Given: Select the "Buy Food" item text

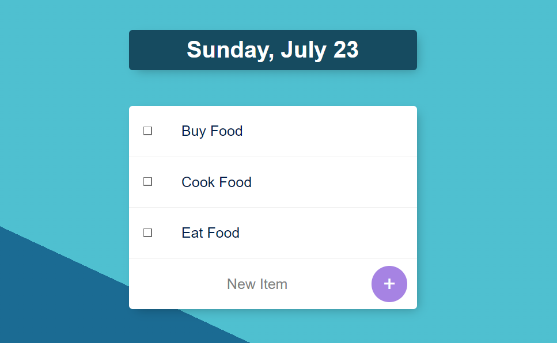Looking at the screenshot, I should click(212, 131).
